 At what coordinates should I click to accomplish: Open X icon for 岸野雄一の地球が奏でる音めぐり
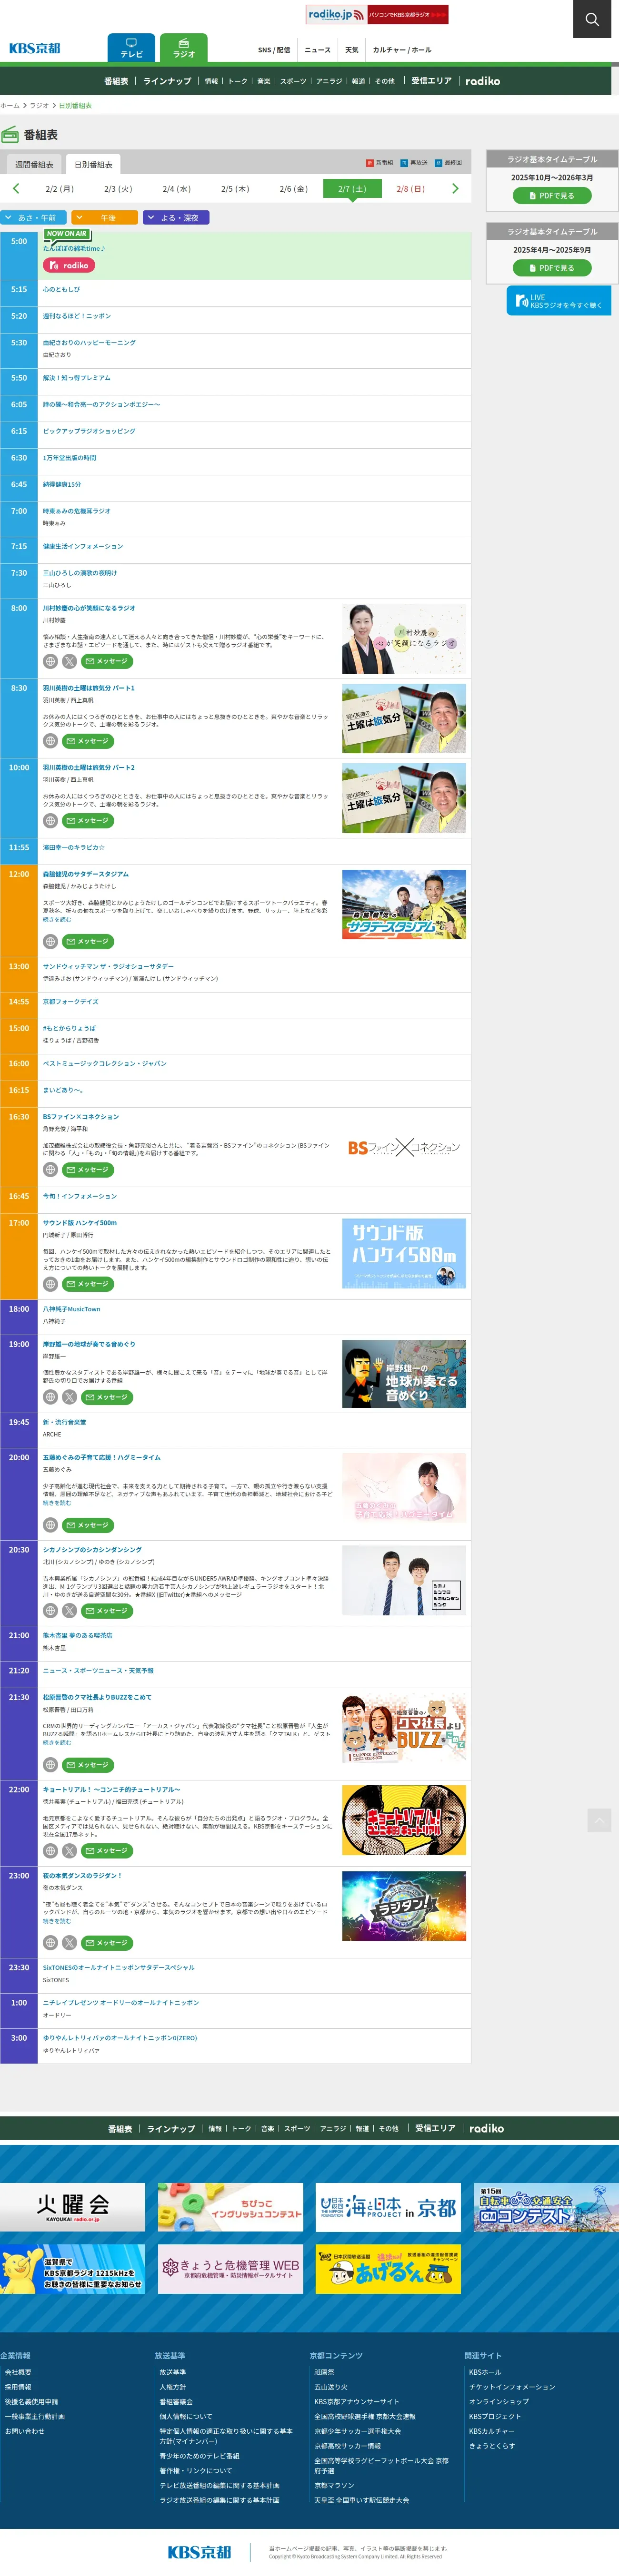(69, 1397)
